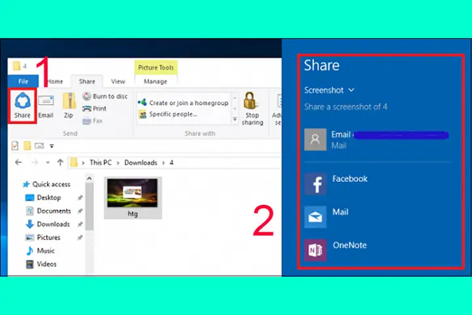
Task: Open the View ribbon tab
Action: [118, 81]
